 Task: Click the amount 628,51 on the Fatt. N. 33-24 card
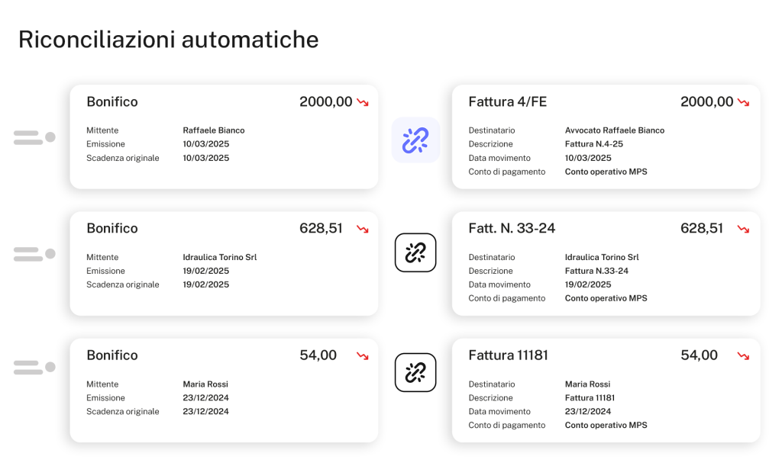(x=702, y=229)
